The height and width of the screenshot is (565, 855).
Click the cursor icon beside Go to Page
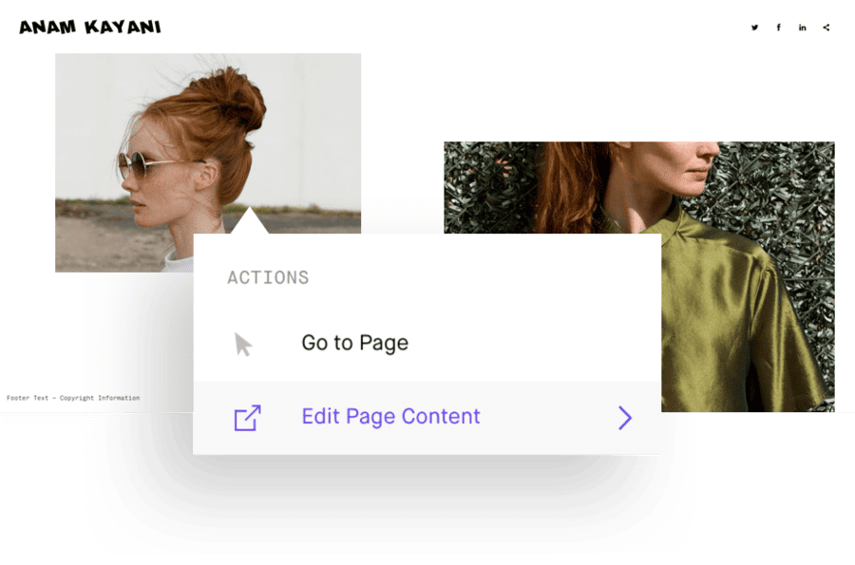tap(243, 344)
